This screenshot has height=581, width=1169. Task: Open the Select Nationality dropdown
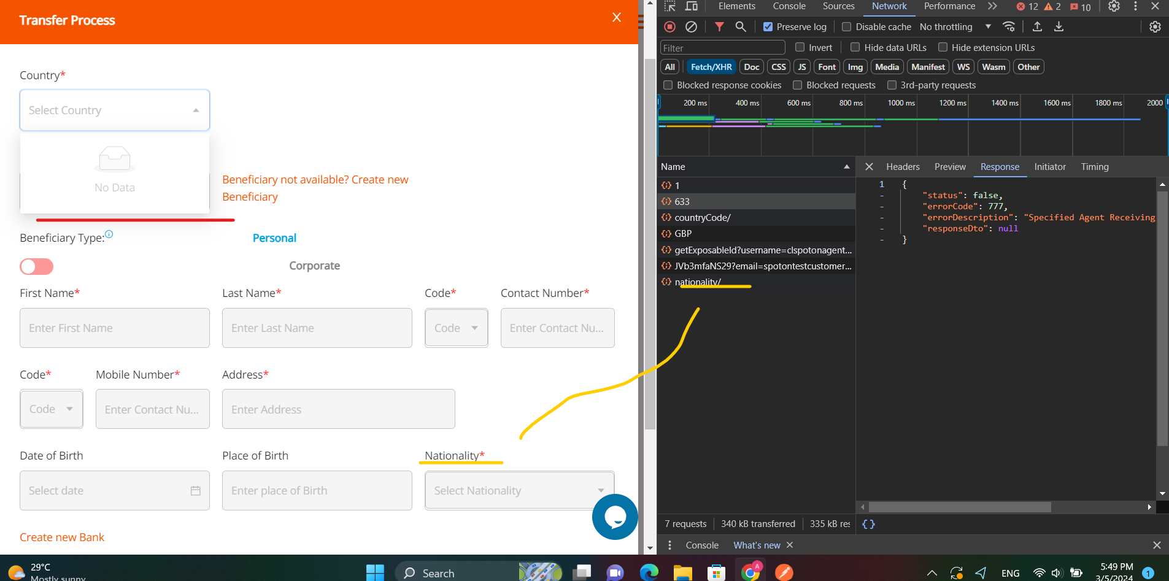(519, 490)
